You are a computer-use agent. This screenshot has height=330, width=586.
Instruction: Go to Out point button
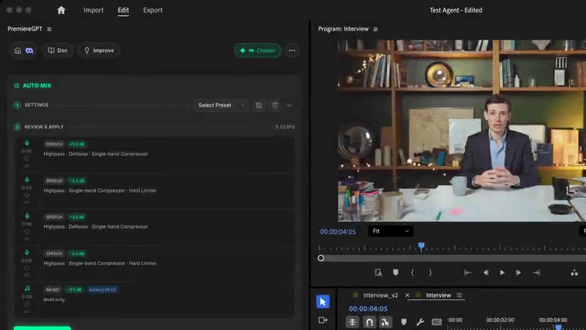(x=537, y=273)
